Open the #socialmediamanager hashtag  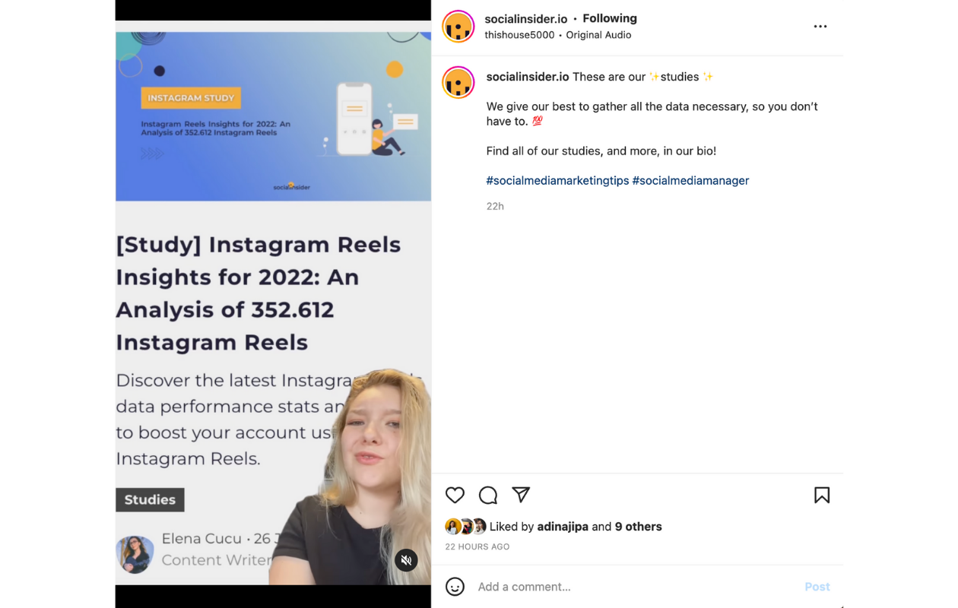pyautogui.click(x=690, y=180)
